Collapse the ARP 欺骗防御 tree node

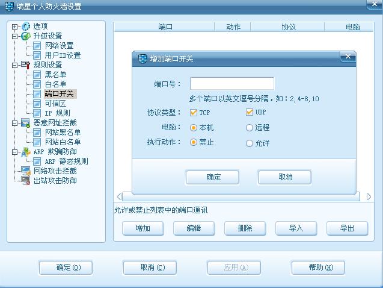click(x=14, y=152)
